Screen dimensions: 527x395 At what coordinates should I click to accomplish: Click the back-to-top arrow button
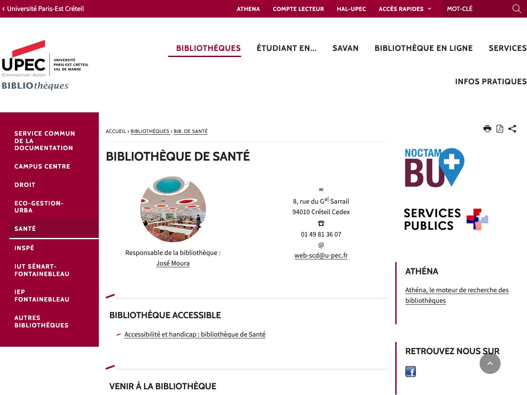pos(490,363)
